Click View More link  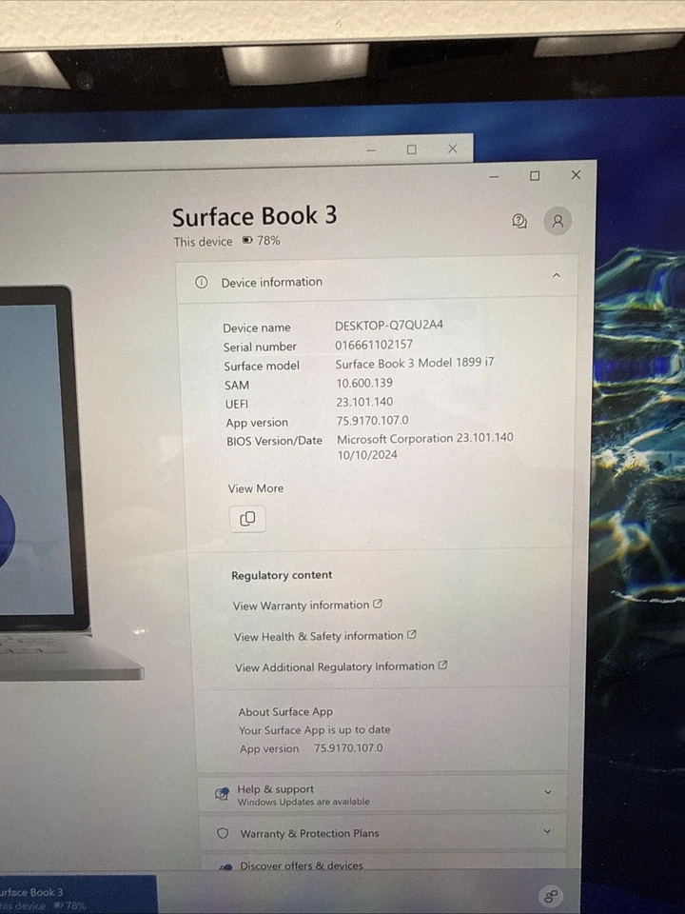pyautogui.click(x=256, y=488)
